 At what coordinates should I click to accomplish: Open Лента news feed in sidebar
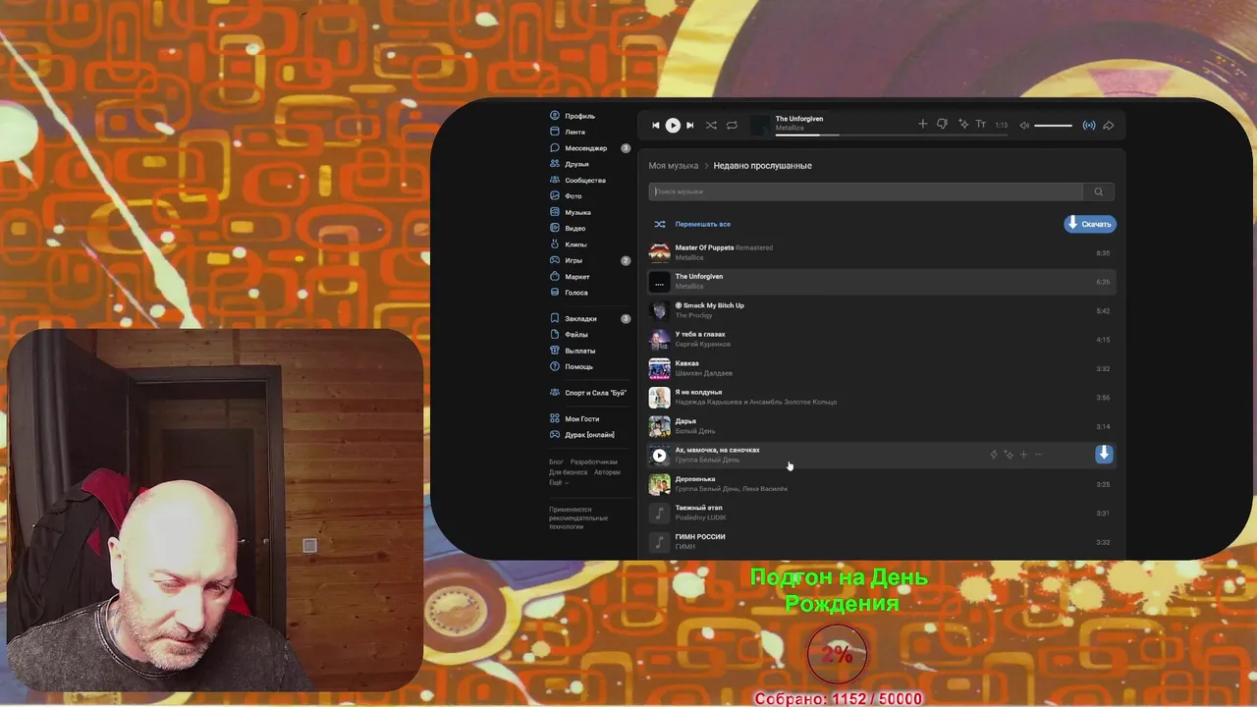tap(568, 132)
